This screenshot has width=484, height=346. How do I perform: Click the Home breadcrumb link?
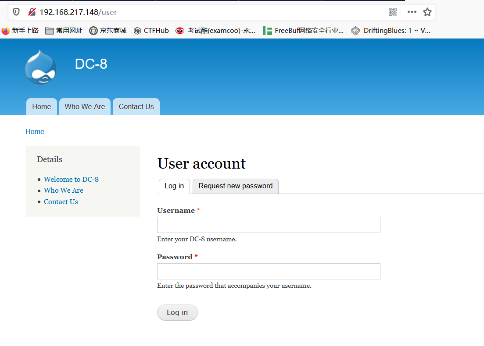pyautogui.click(x=35, y=131)
